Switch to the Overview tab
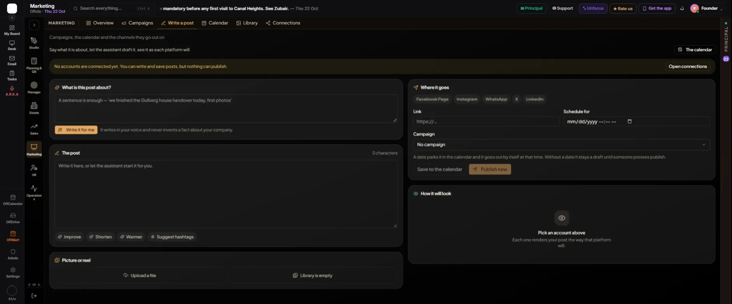The width and height of the screenshot is (732, 304). click(100, 23)
